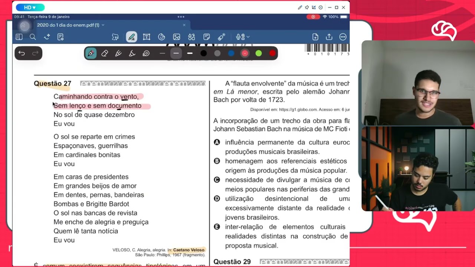Select the highlighter marker tool
The image size is (475, 267).
coord(118,53)
